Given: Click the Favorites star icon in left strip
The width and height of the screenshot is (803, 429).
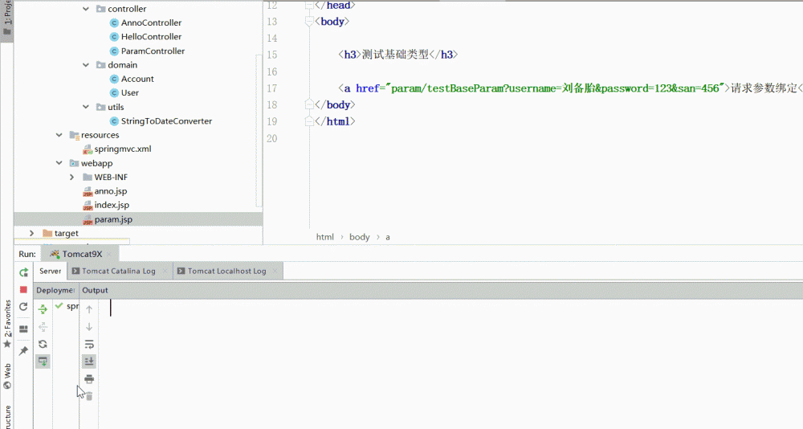Looking at the screenshot, I should (7, 344).
